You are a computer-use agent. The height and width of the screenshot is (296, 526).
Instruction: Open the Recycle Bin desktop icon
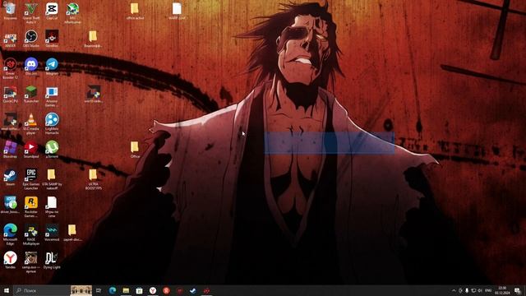(10, 11)
